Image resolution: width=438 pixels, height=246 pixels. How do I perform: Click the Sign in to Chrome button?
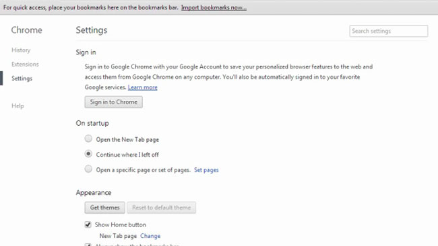(113, 102)
